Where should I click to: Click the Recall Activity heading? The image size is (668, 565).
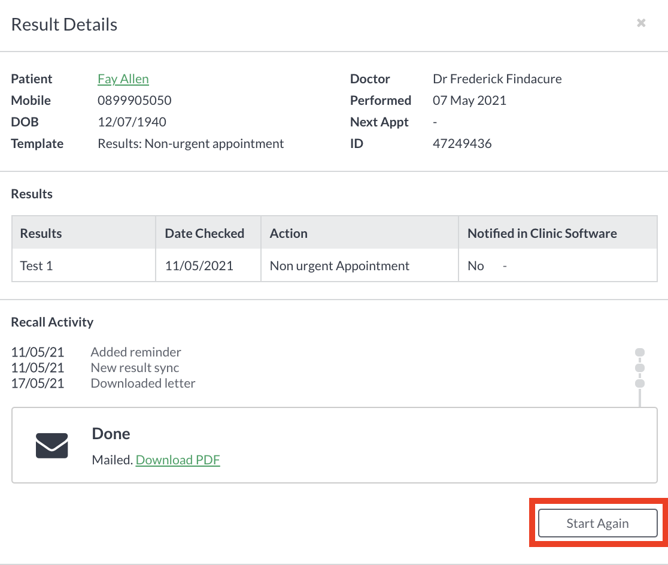(x=52, y=322)
